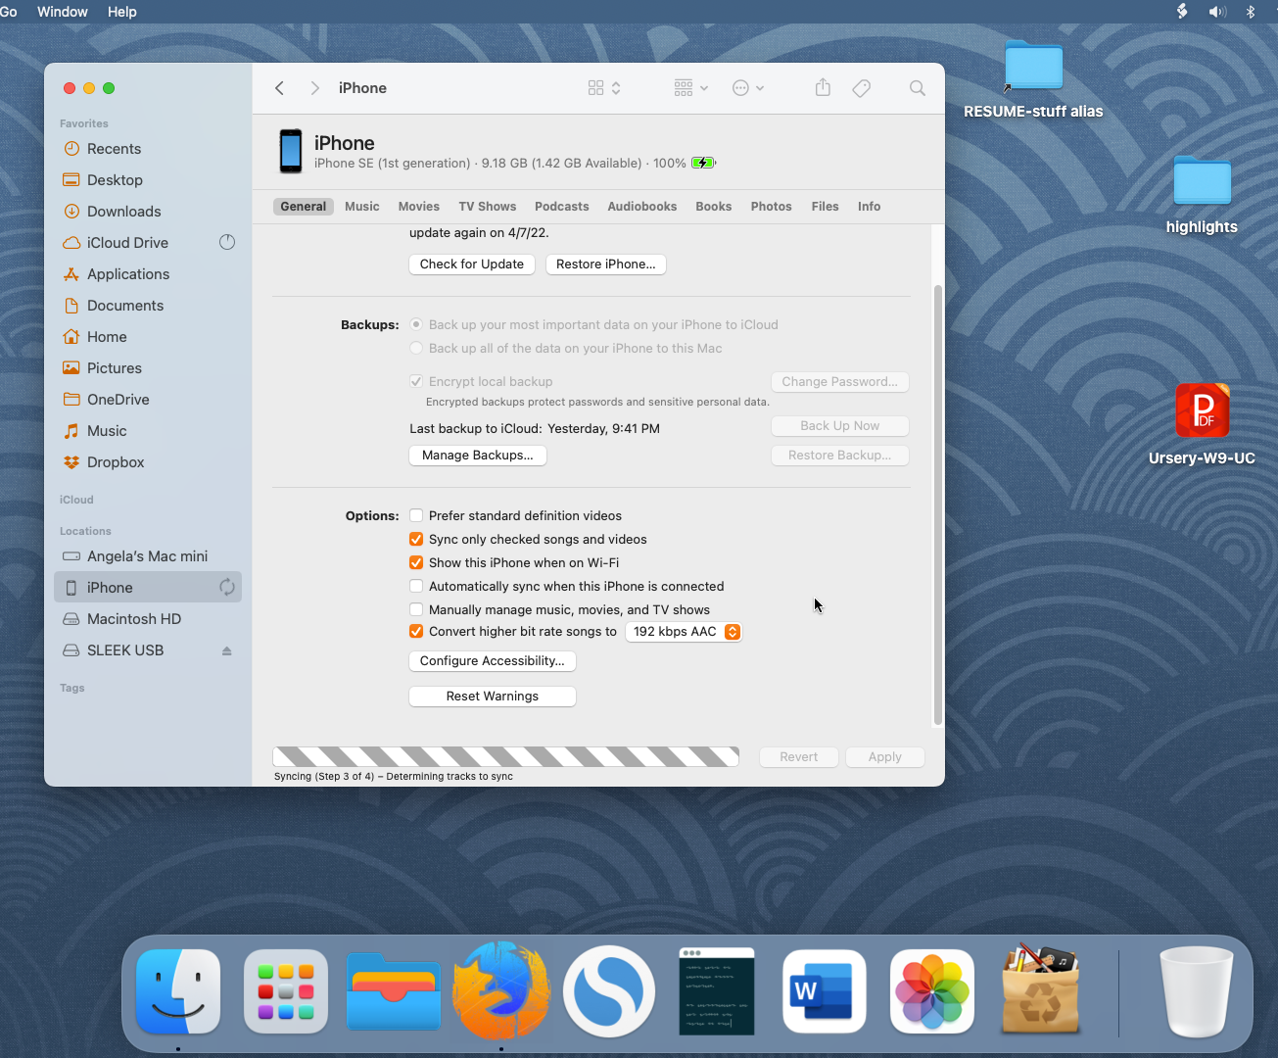Open the Files tab

pyautogui.click(x=826, y=207)
